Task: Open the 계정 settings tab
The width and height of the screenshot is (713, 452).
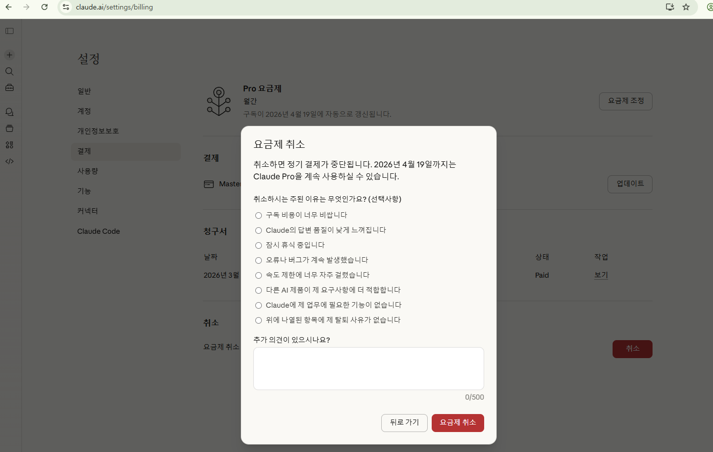Action: click(x=126, y=111)
